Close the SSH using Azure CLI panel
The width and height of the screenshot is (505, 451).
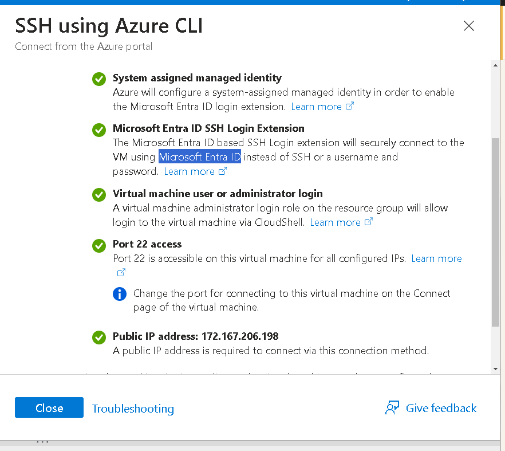[x=468, y=26]
